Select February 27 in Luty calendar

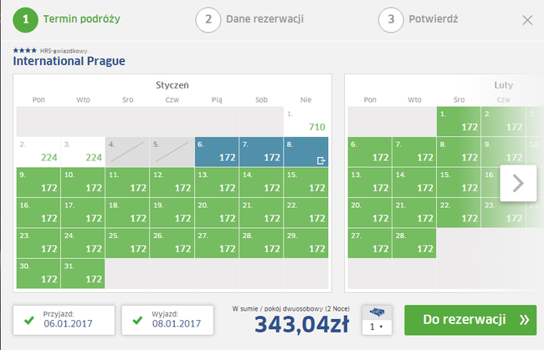[370, 243]
